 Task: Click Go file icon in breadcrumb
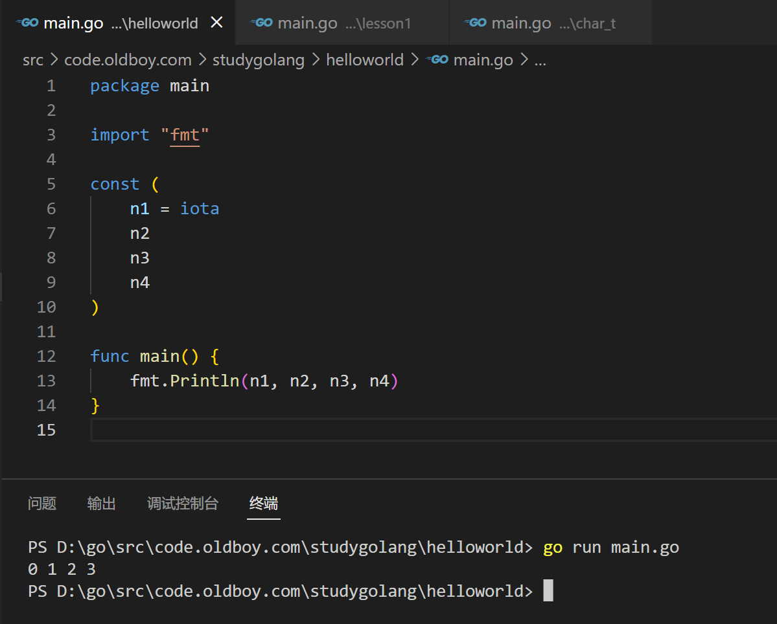(x=437, y=60)
